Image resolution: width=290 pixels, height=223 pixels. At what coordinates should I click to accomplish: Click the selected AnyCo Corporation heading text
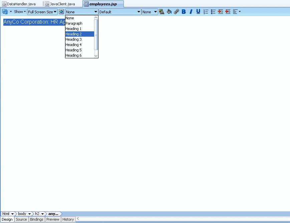click(34, 22)
